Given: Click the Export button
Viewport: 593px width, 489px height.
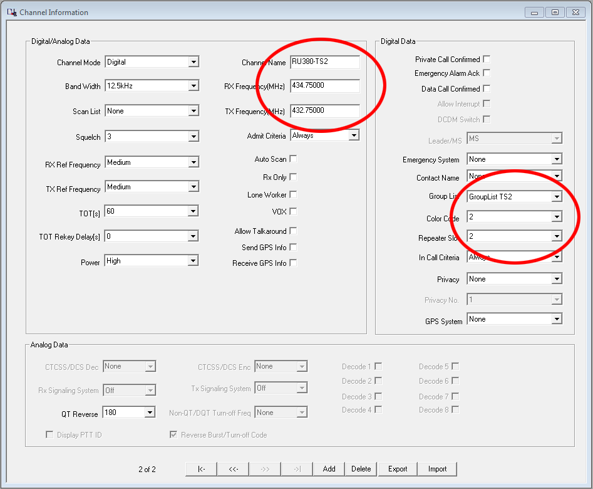Looking at the screenshot, I should point(398,469).
